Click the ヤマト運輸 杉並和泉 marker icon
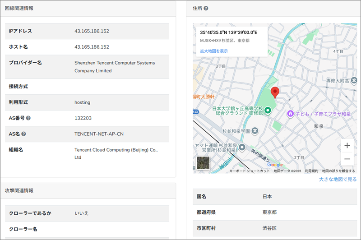The height and width of the screenshot is (240, 361). point(242,147)
